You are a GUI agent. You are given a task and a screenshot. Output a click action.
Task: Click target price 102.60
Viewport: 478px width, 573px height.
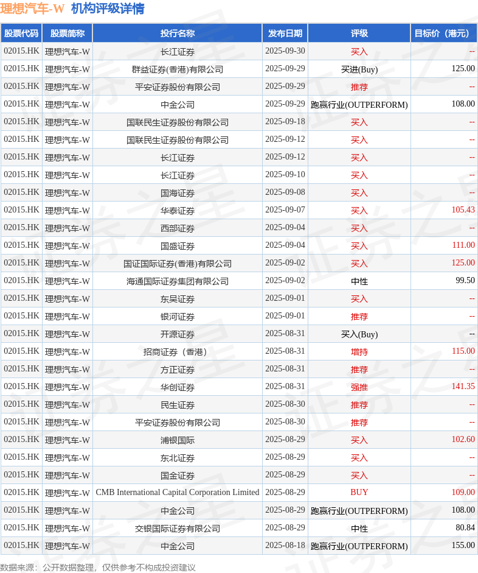(444, 440)
